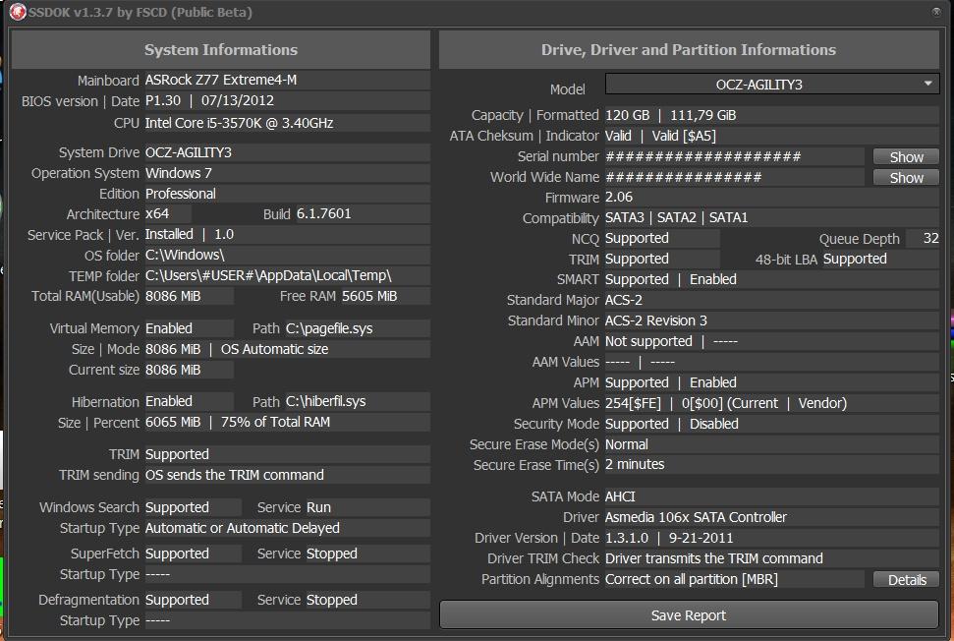Open partition alignment Details

pos(906,580)
